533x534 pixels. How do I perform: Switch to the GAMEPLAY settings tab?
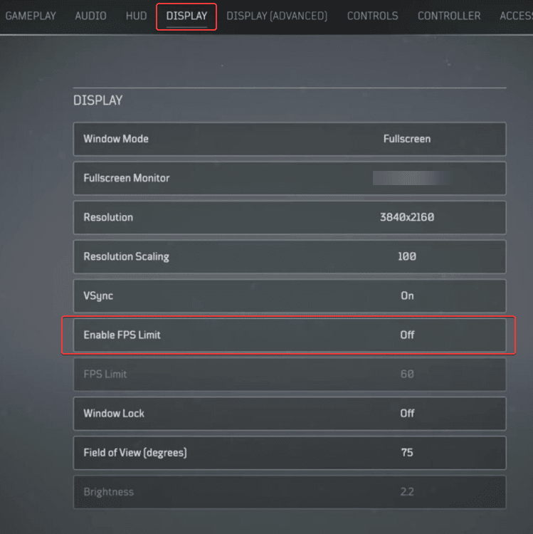(x=30, y=16)
